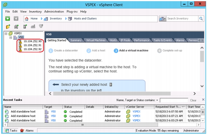Click the New Folder toolbar icon
This screenshot has height=139, width=207.
pos(8,27)
